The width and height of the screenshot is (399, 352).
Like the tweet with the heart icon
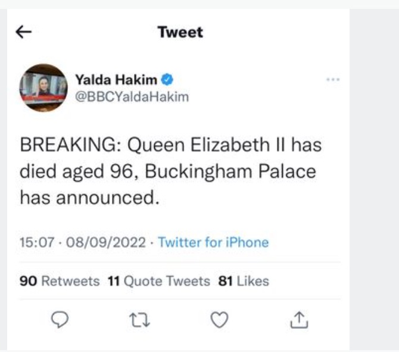tap(220, 320)
